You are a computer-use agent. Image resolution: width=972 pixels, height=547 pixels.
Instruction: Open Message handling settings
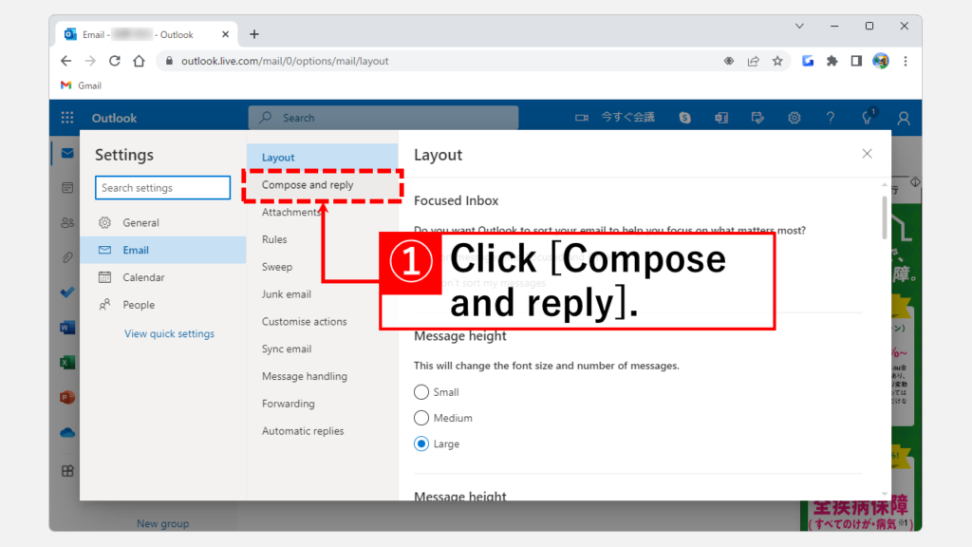323,376
